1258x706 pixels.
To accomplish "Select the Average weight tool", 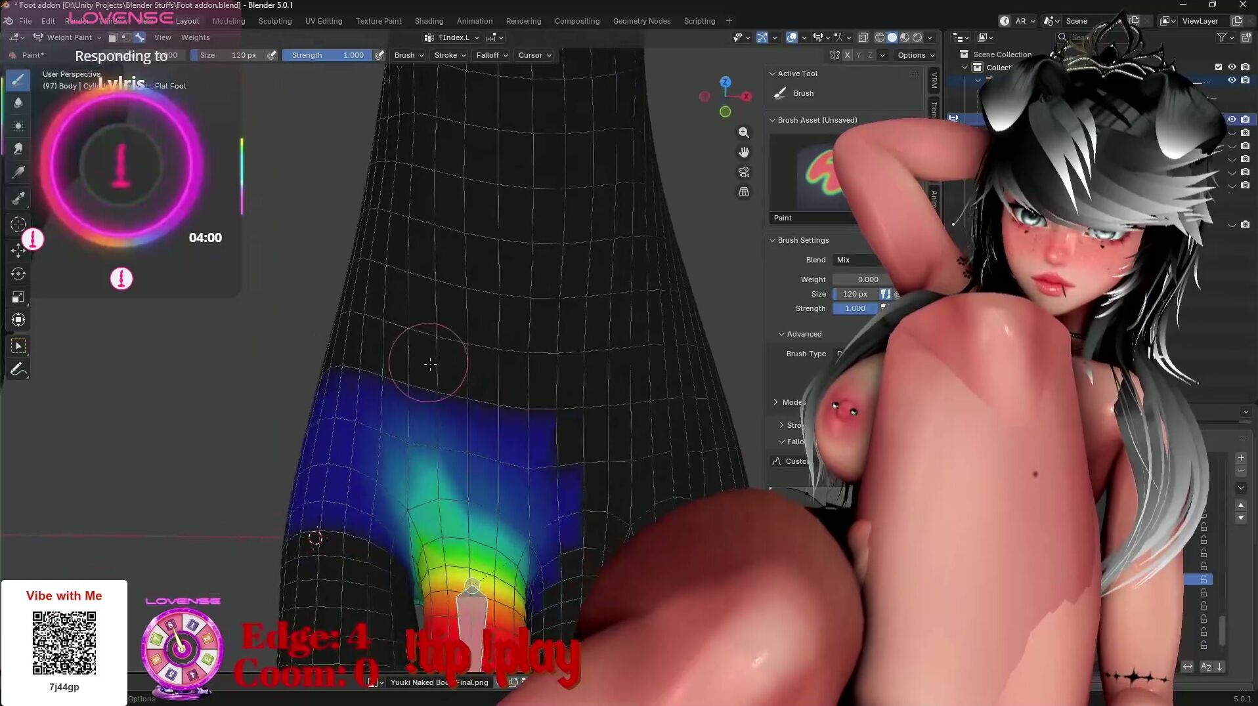I will point(18,125).
